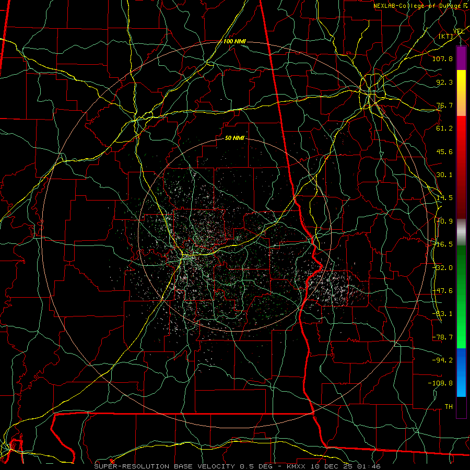Click the -78.7 velocity scale value
The width and height of the screenshot is (470, 470).
(x=442, y=337)
